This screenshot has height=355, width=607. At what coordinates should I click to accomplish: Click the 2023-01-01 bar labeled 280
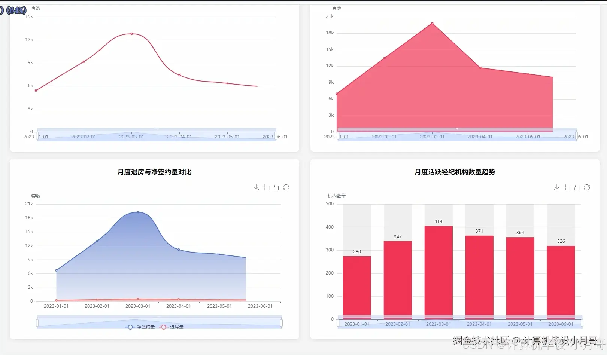pyautogui.click(x=357, y=287)
